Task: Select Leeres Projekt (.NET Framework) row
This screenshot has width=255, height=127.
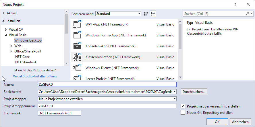Action: point(124,78)
